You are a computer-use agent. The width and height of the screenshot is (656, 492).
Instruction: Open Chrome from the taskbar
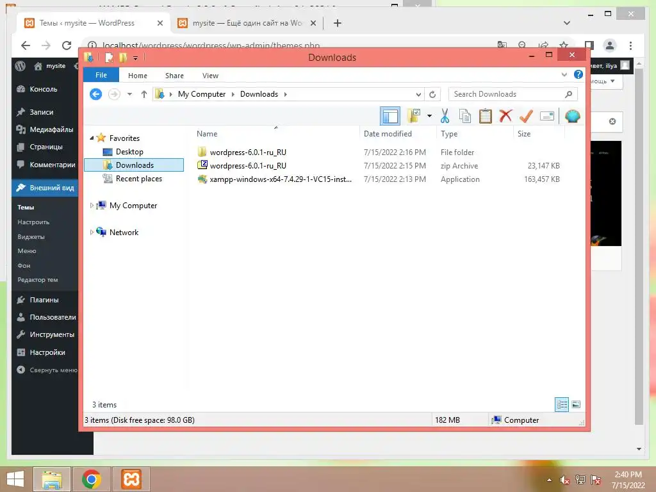[x=91, y=479]
